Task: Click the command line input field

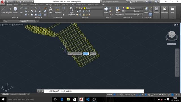Action: [94, 91]
